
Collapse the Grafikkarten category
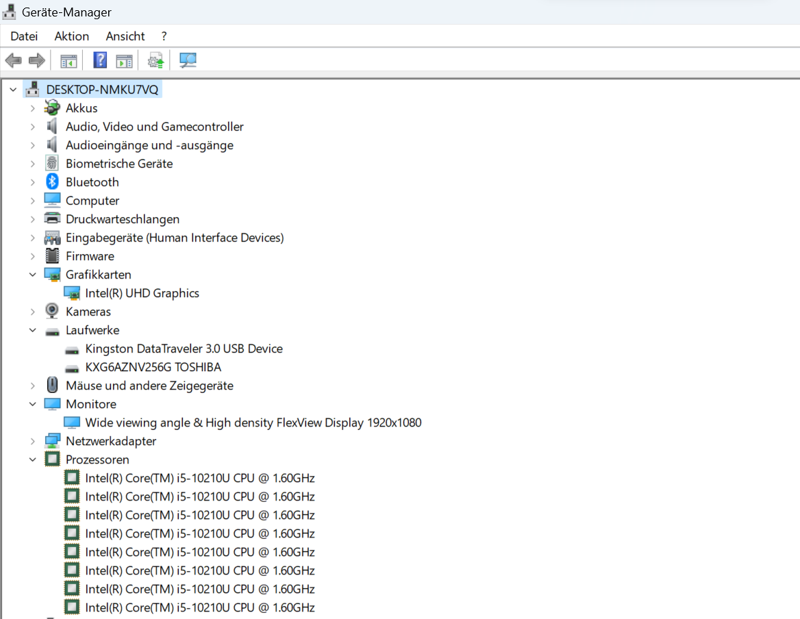(33, 275)
